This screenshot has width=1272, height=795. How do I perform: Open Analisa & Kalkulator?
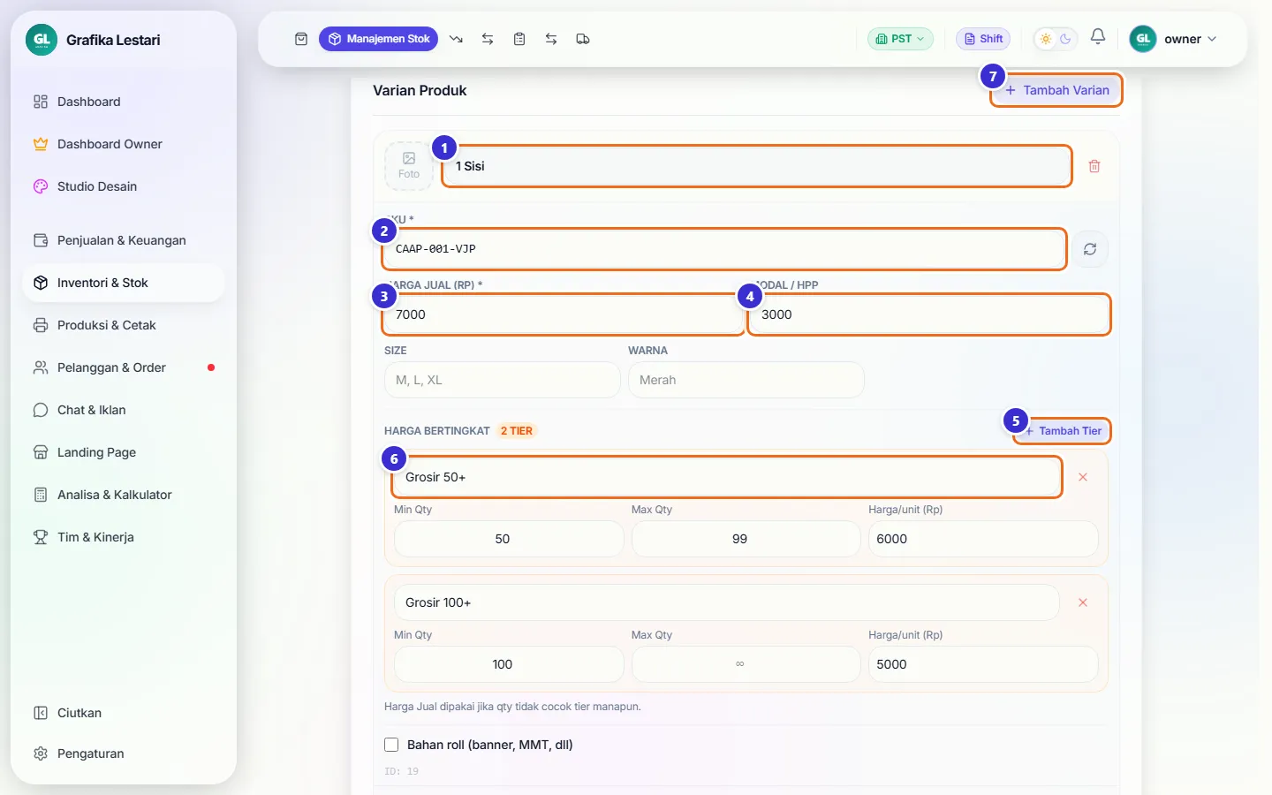[124, 495]
